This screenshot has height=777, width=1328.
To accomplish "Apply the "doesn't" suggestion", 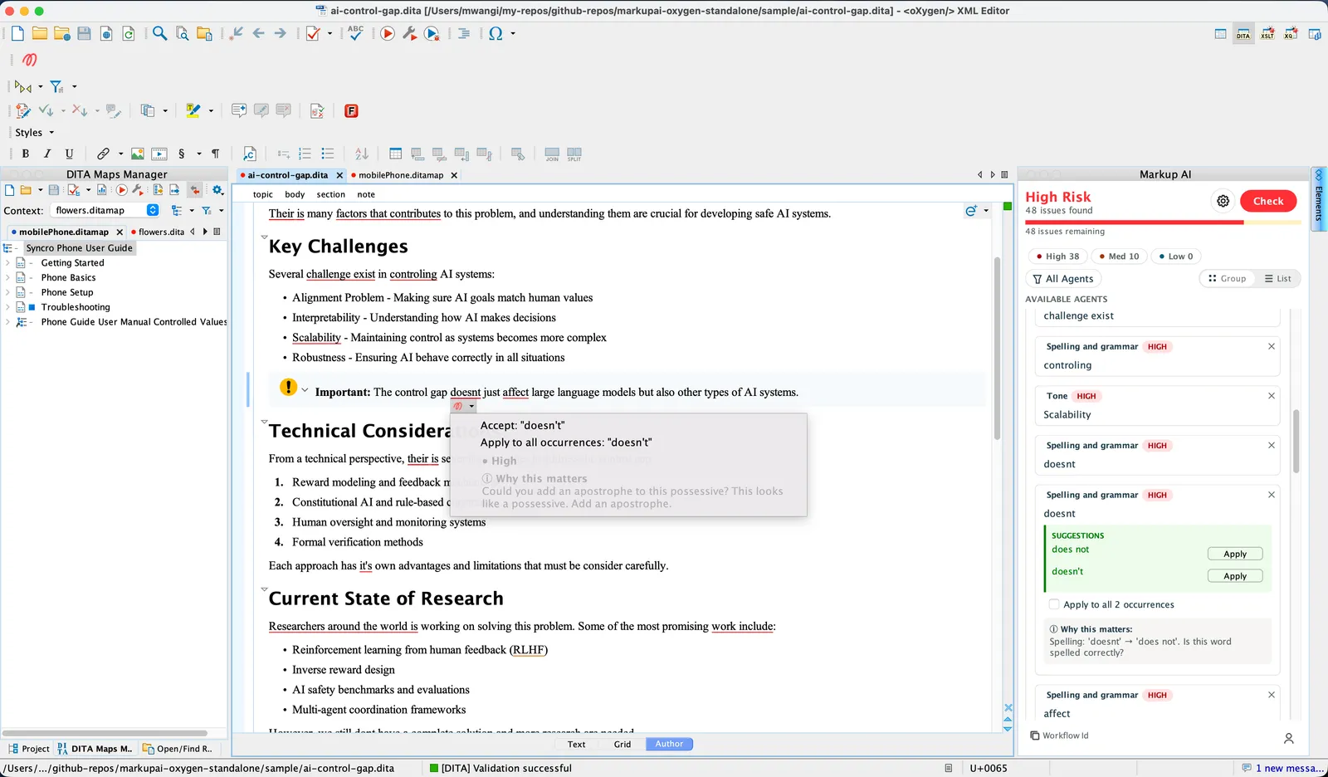I will point(1235,576).
